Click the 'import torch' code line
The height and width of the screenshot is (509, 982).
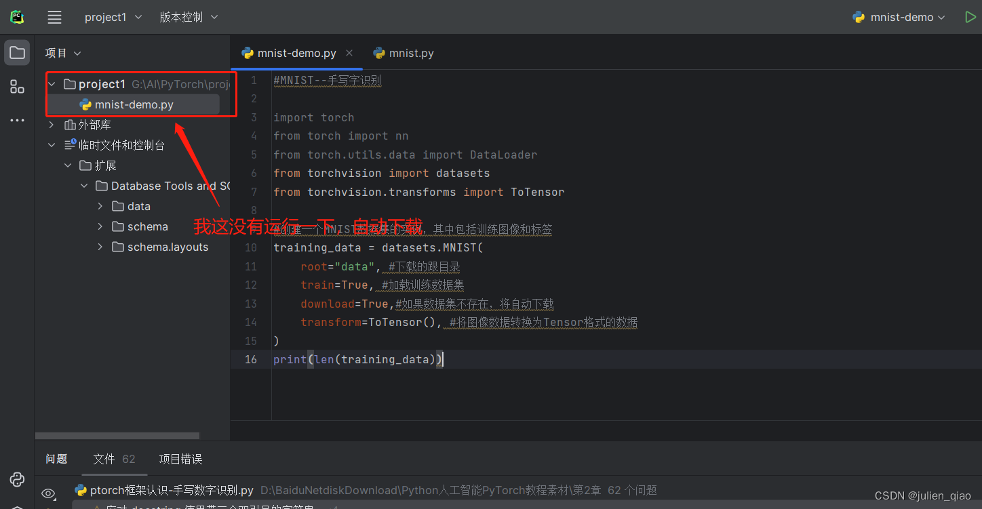click(313, 117)
